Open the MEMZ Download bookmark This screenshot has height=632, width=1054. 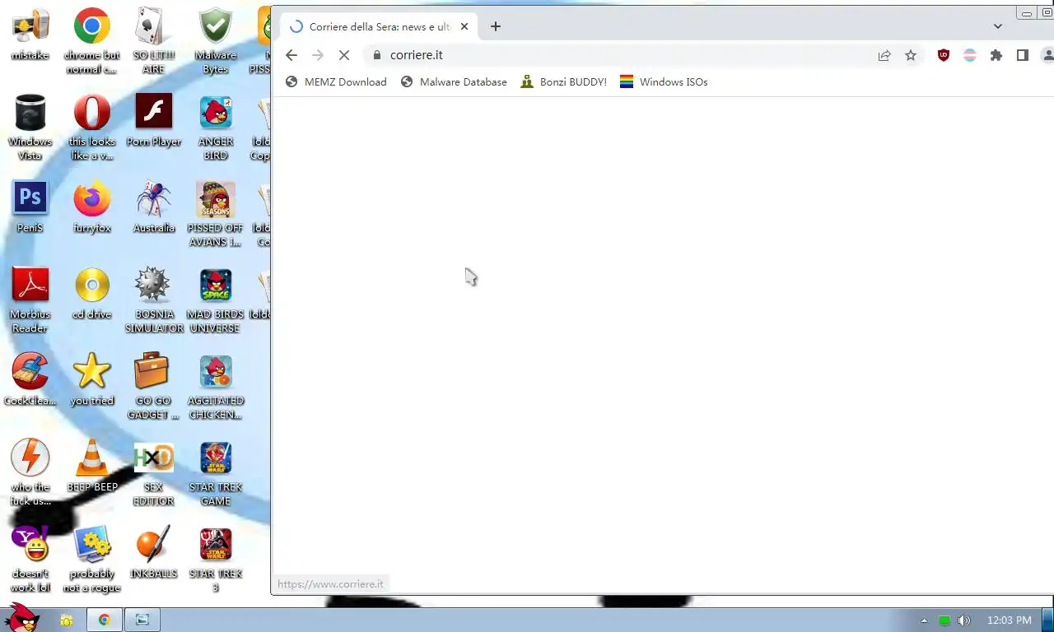(x=336, y=82)
